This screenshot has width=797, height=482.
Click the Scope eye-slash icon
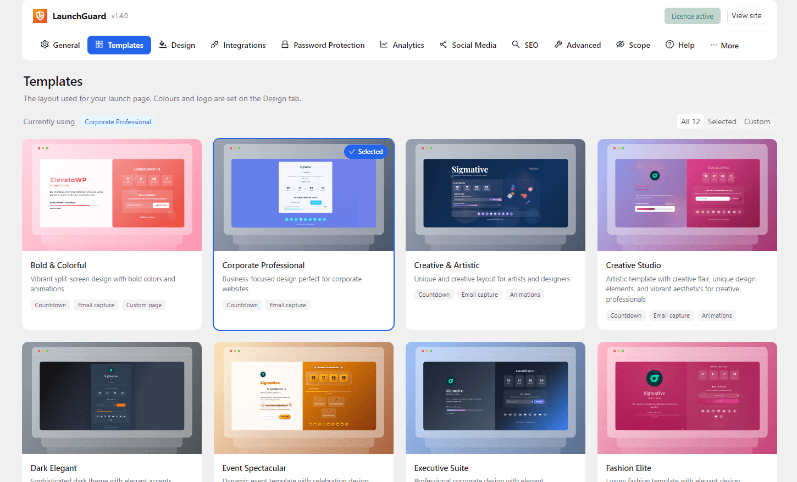tap(620, 45)
